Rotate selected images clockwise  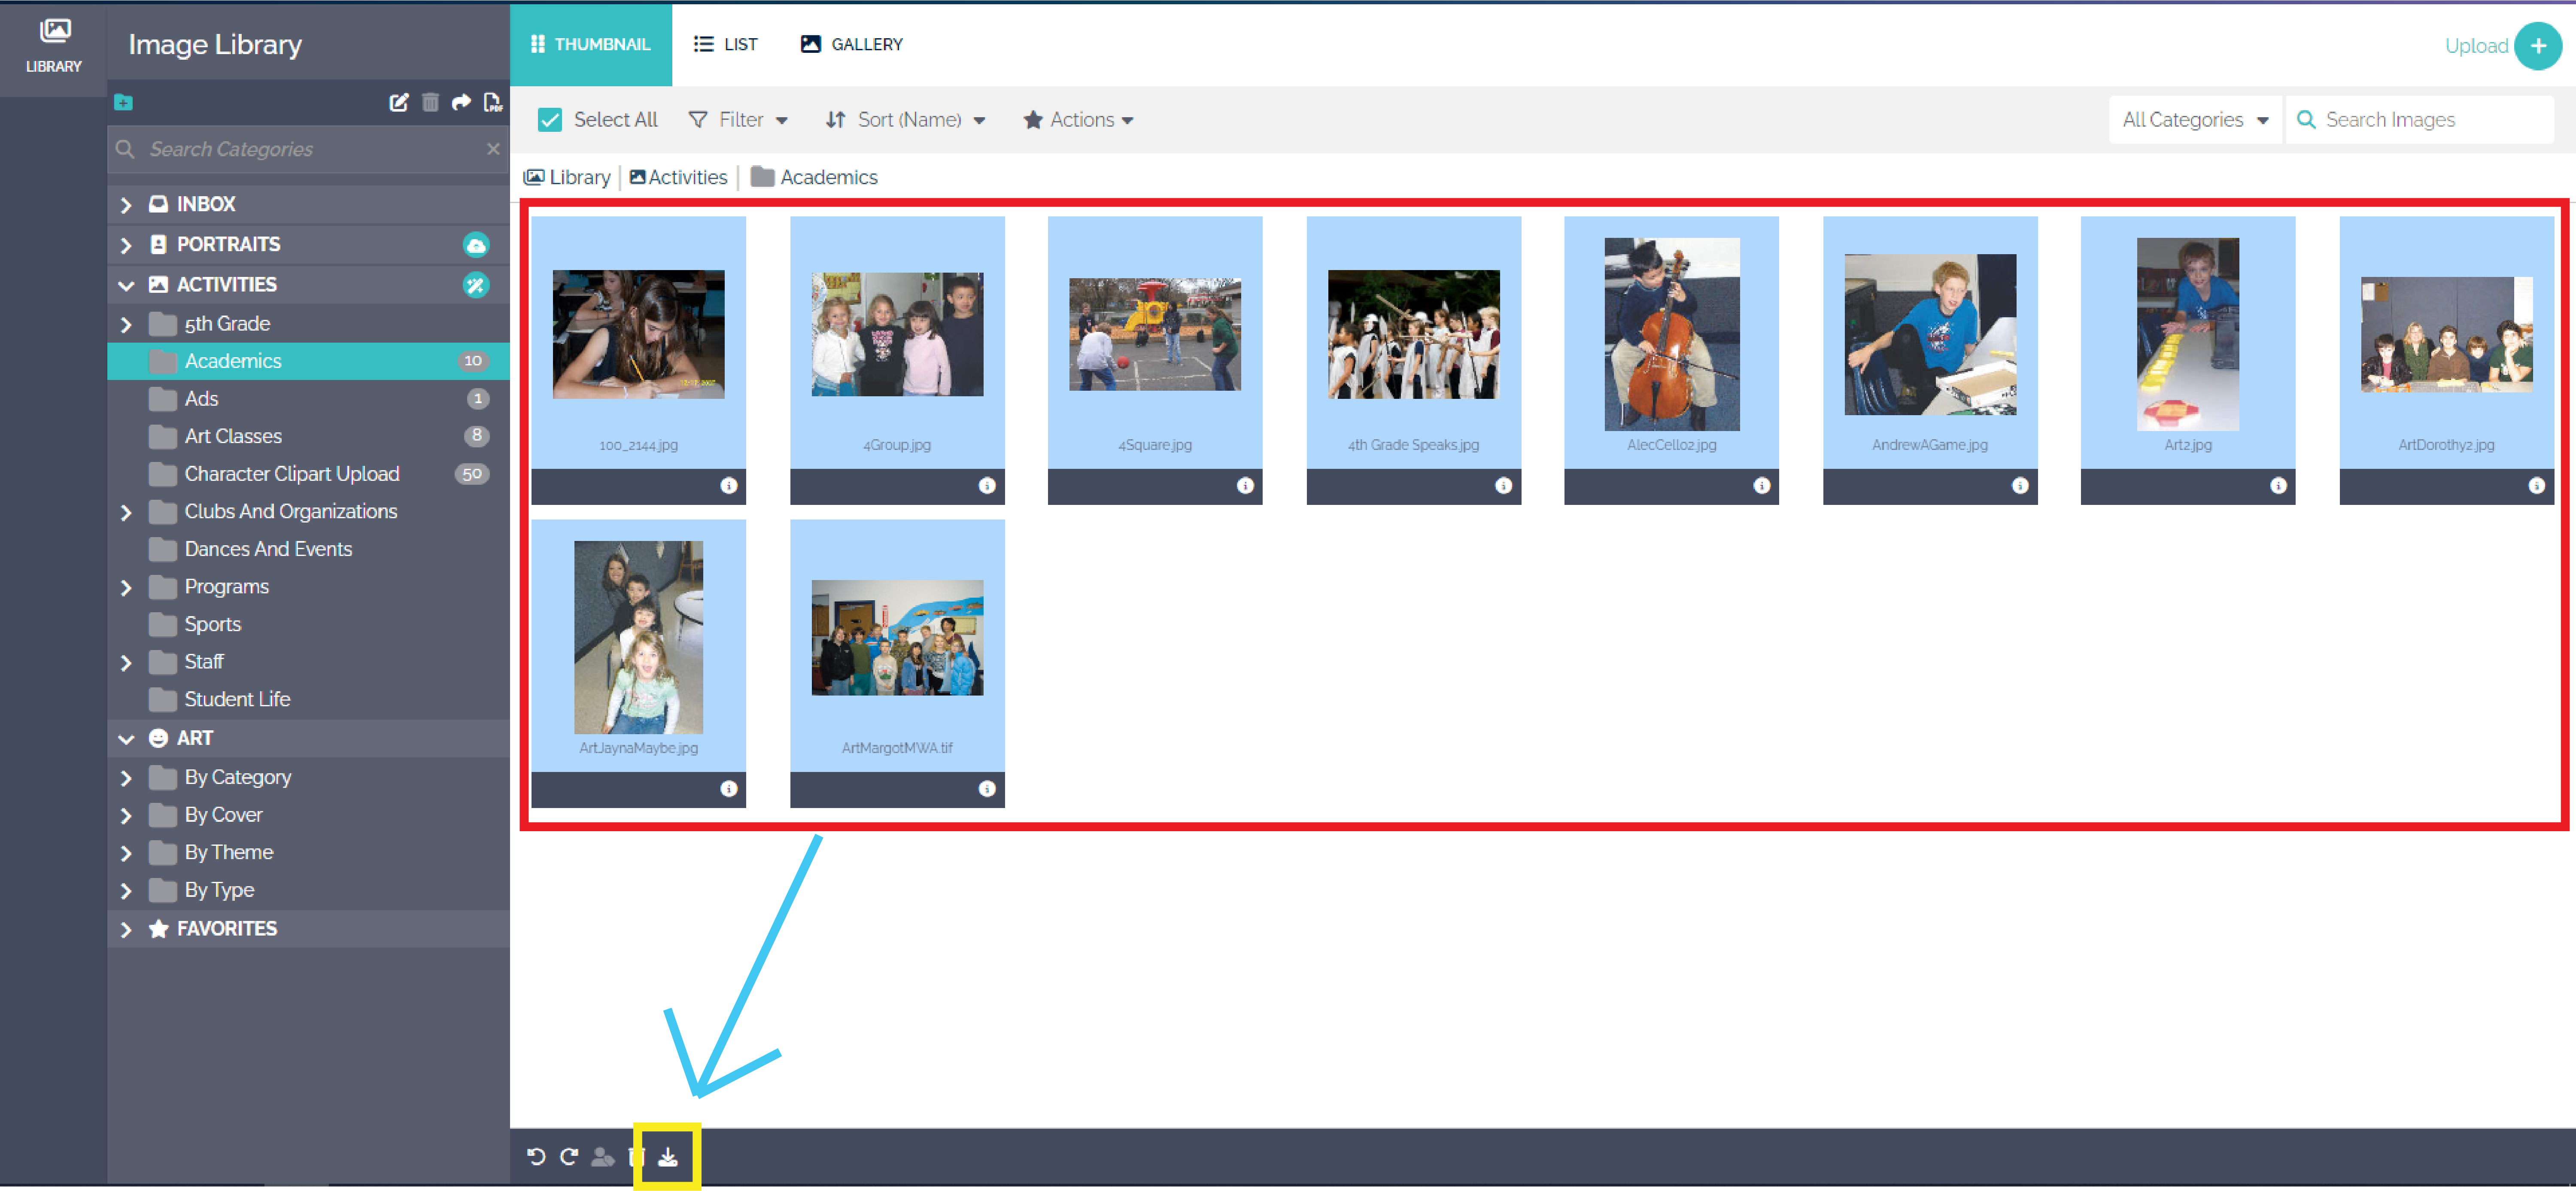(569, 1157)
